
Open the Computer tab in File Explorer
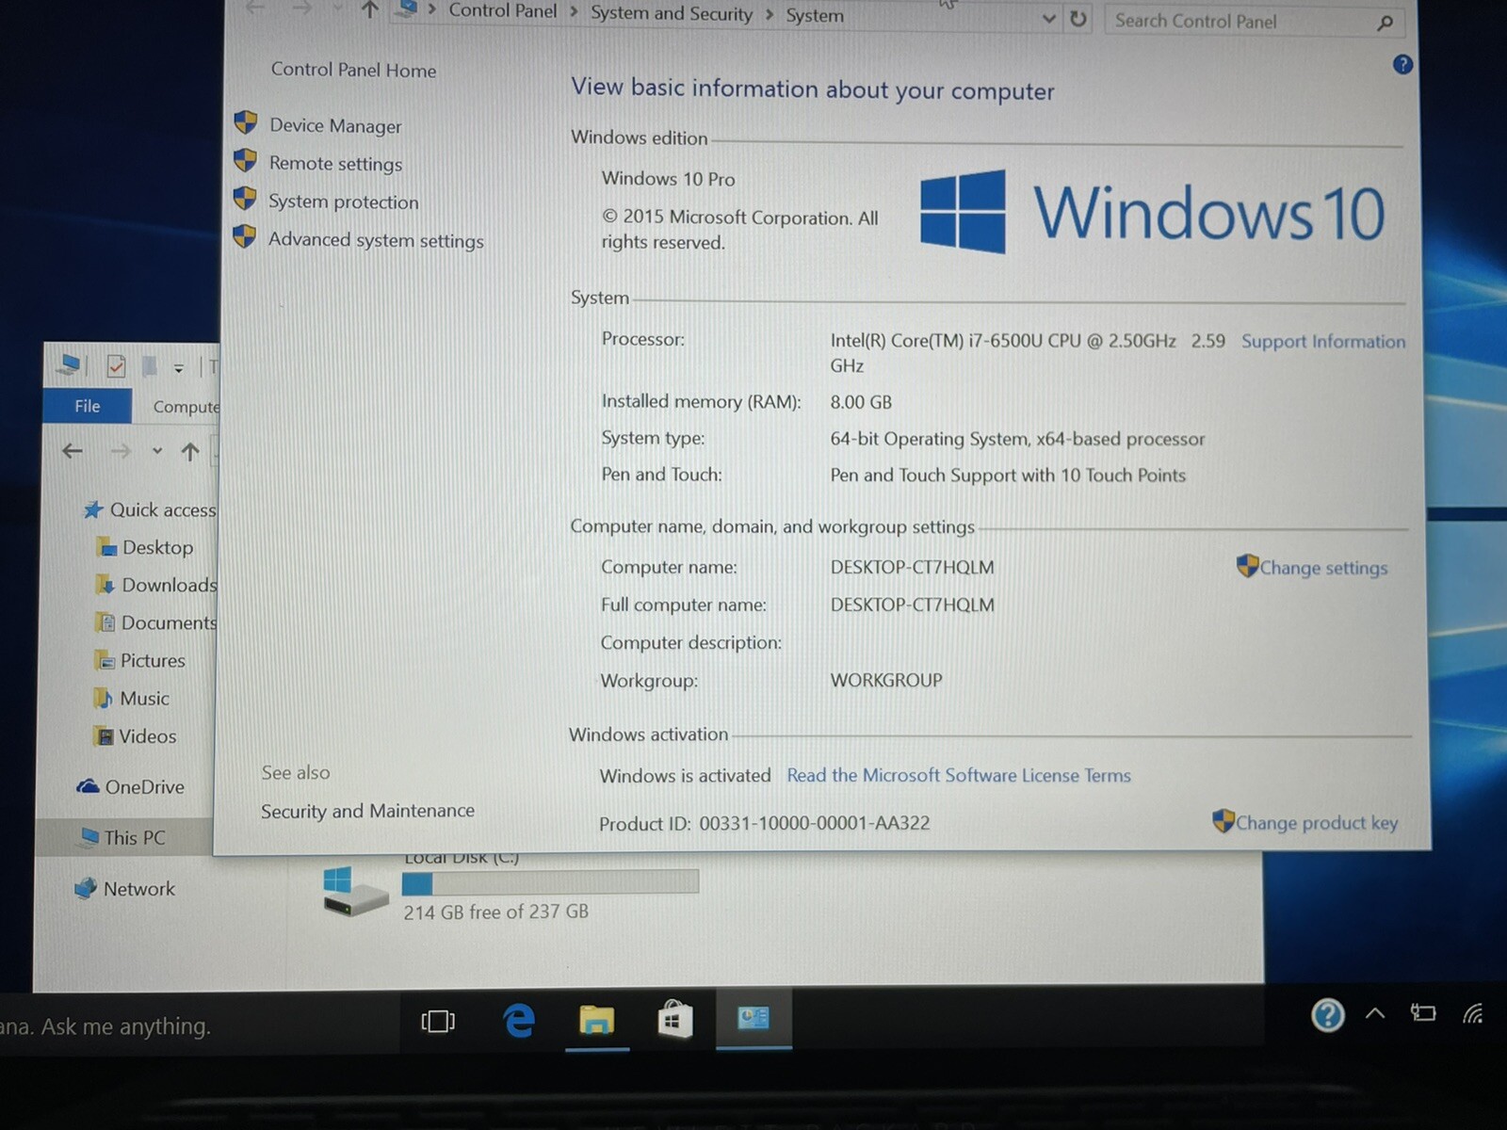click(186, 407)
